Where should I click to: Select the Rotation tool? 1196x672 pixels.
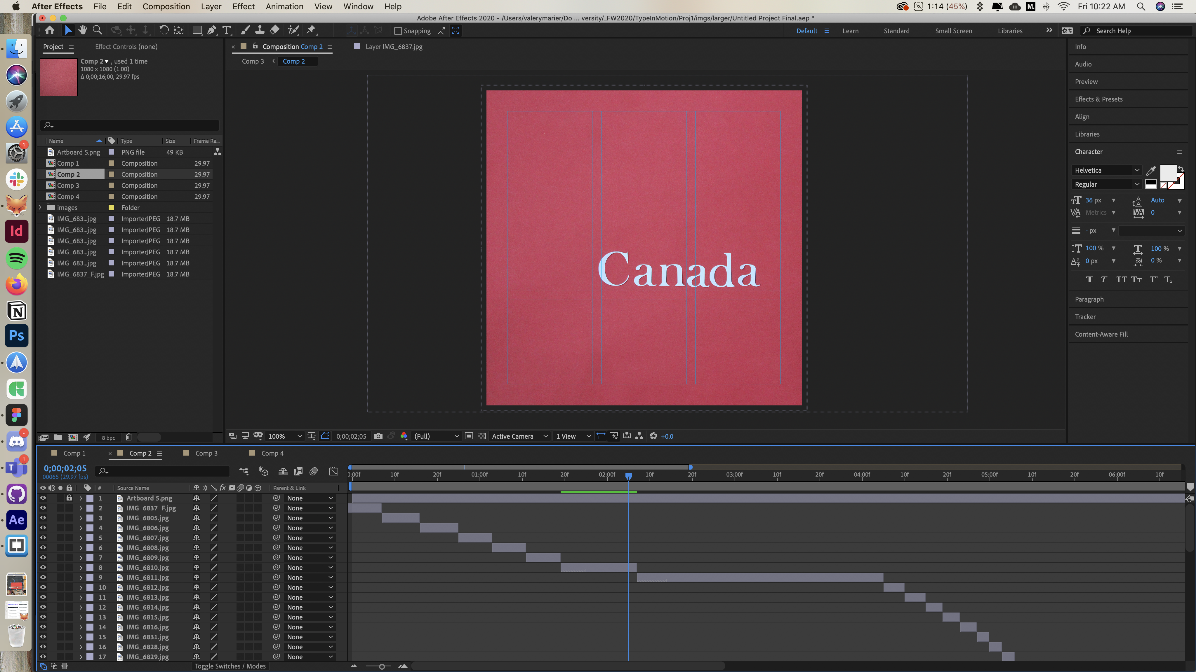point(164,31)
